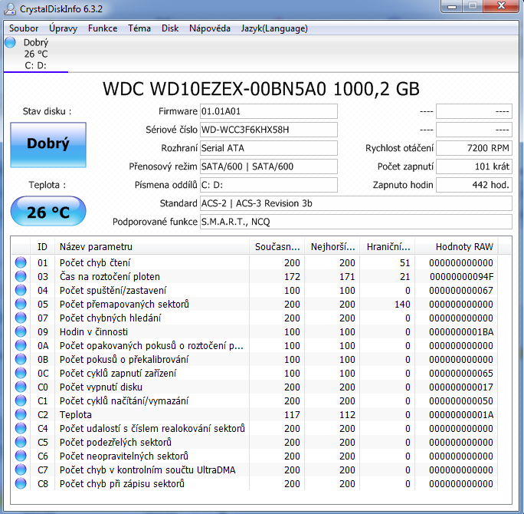Click the Hodnoty RAW column header
The image size is (524, 514).
point(464,246)
